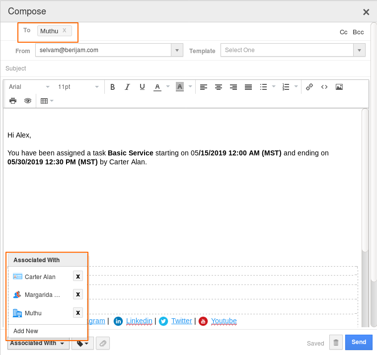The image size is (377, 355).
Task: Open the Arial font family dropdown
Action: click(29, 87)
